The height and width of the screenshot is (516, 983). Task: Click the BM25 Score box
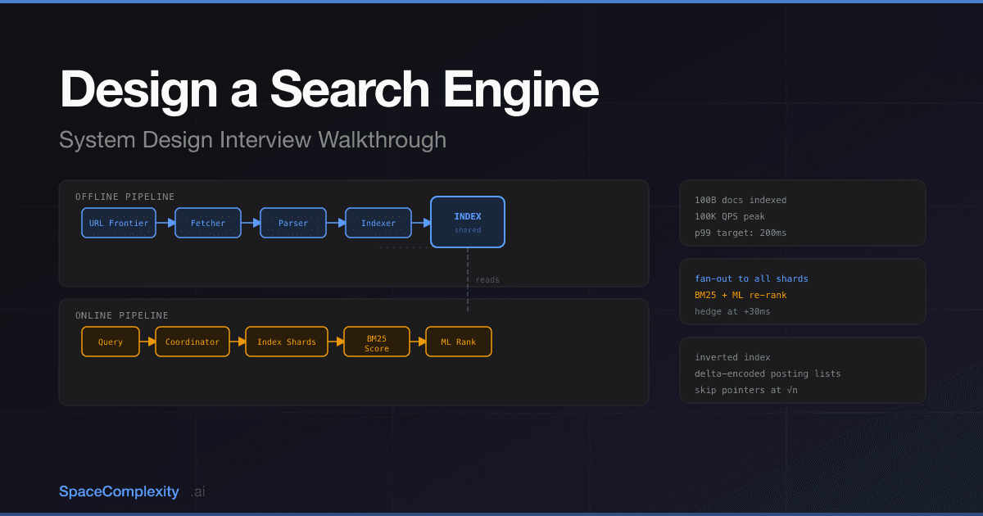[x=377, y=342]
